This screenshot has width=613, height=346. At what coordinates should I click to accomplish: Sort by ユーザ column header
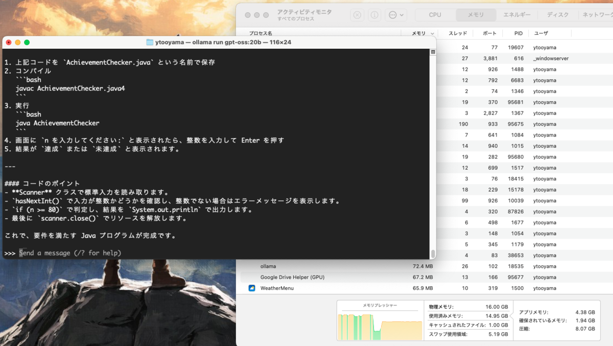coord(541,33)
